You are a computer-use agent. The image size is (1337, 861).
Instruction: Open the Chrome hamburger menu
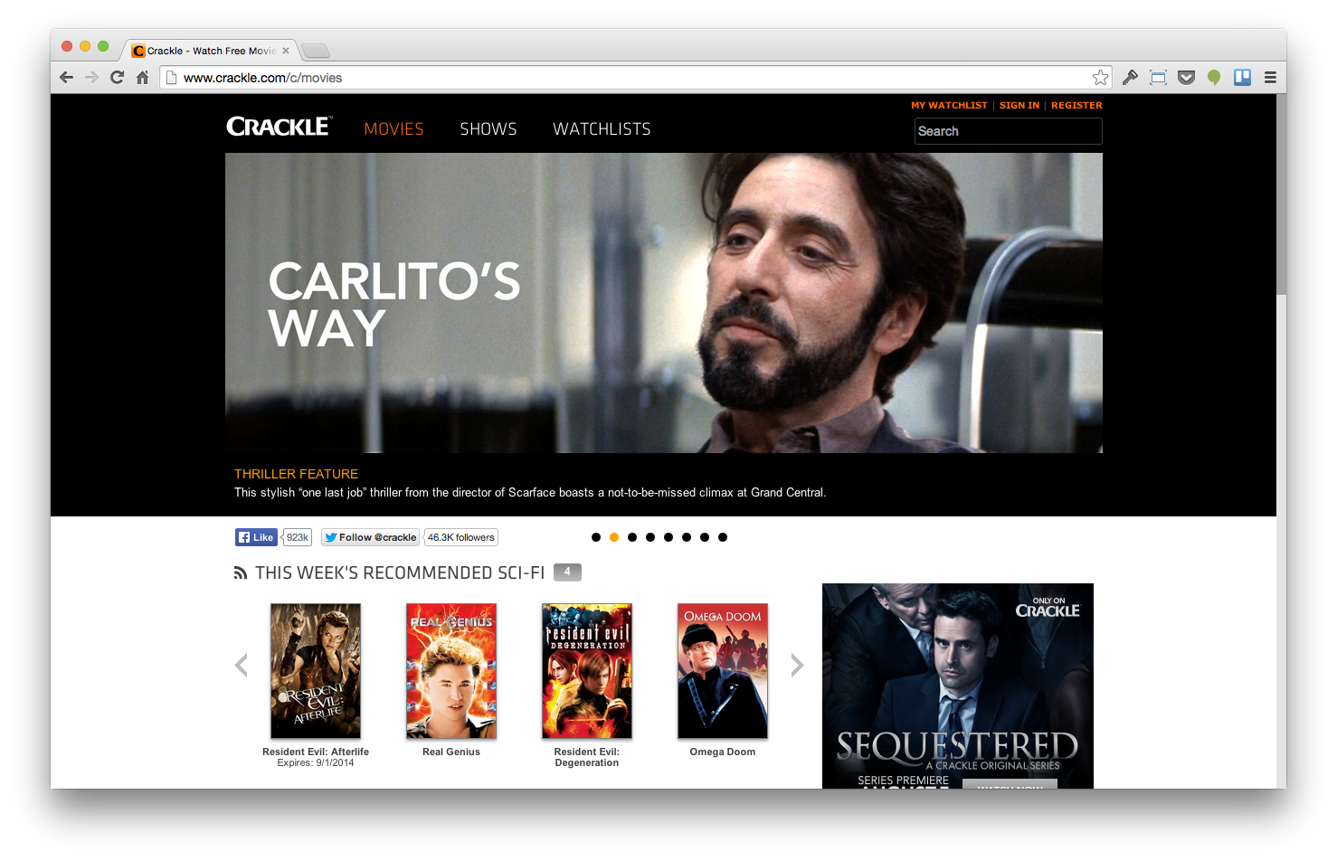(x=1270, y=78)
